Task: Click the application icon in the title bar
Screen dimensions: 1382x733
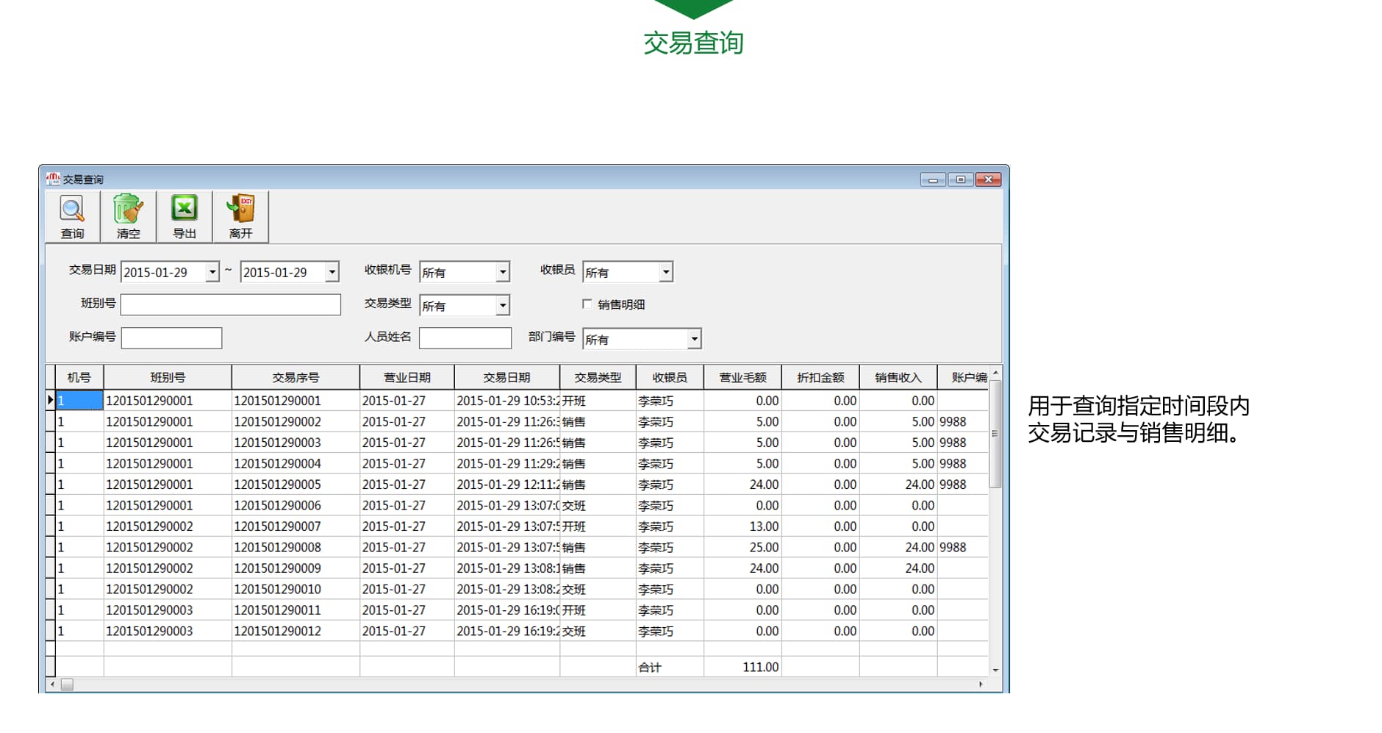Action: (51, 179)
